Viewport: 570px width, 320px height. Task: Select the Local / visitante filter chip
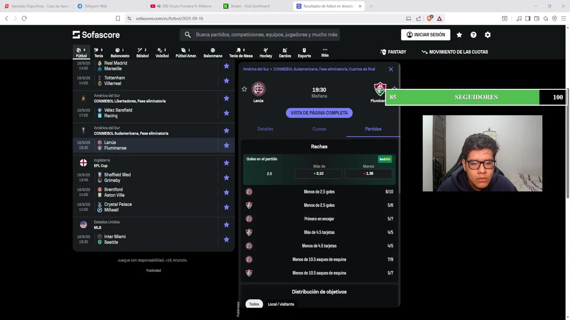click(281, 304)
